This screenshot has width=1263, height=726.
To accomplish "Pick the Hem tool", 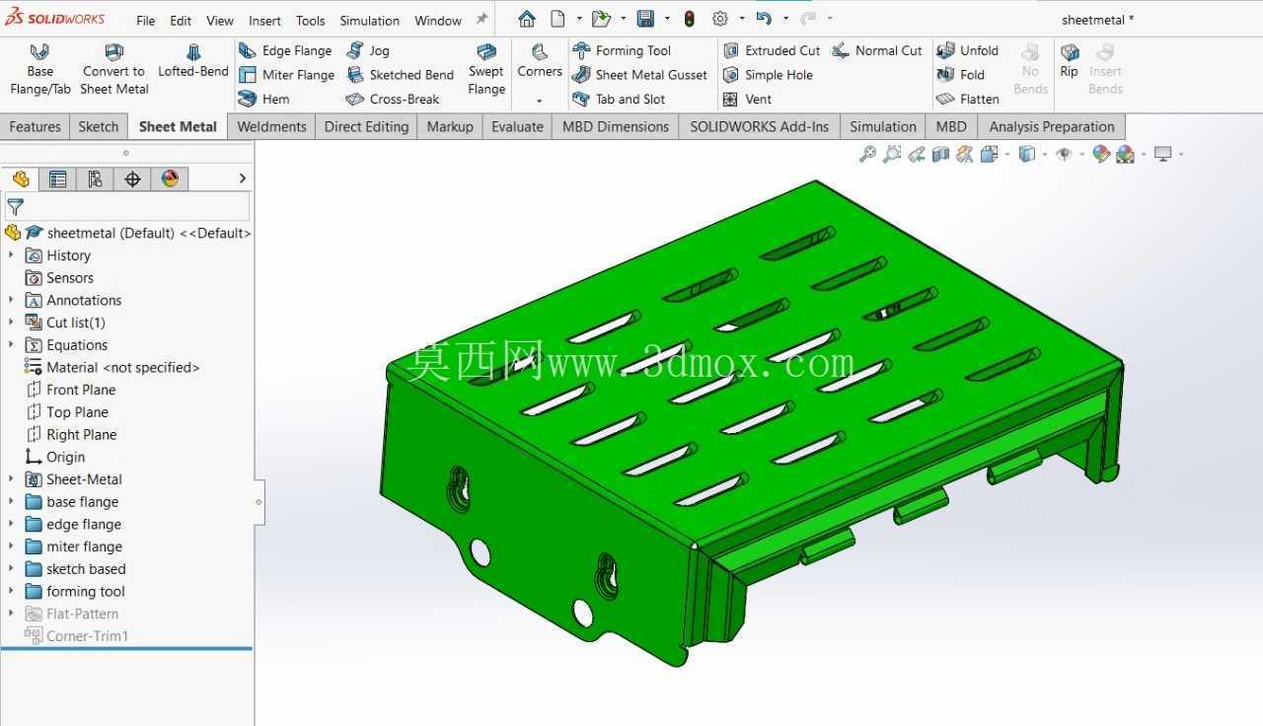I will pyautogui.click(x=264, y=99).
